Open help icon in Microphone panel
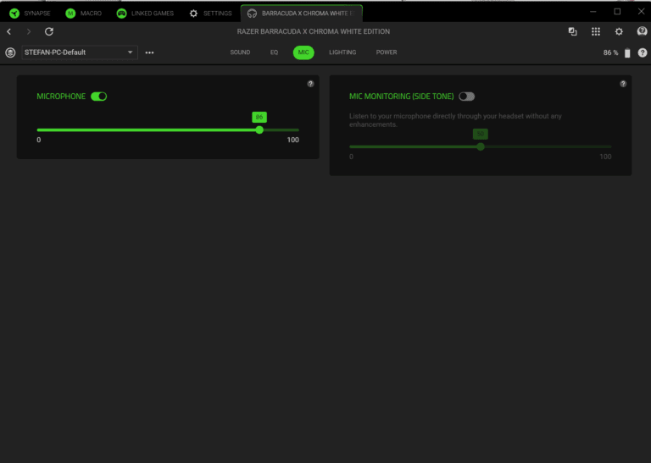Screen dimensions: 651x463 tap(310, 84)
